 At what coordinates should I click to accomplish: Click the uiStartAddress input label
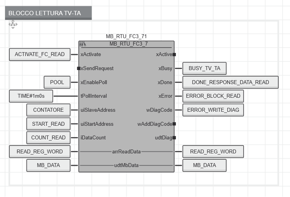tap(97, 124)
